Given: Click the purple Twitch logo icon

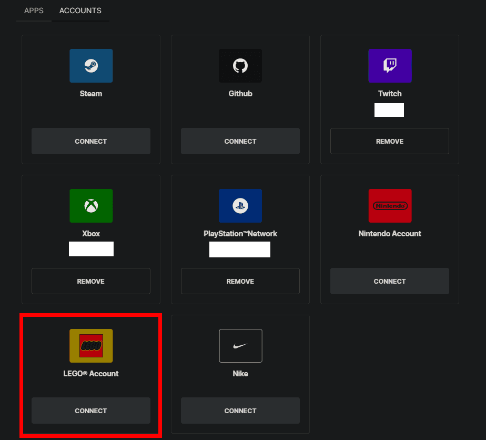Looking at the screenshot, I should pos(390,66).
